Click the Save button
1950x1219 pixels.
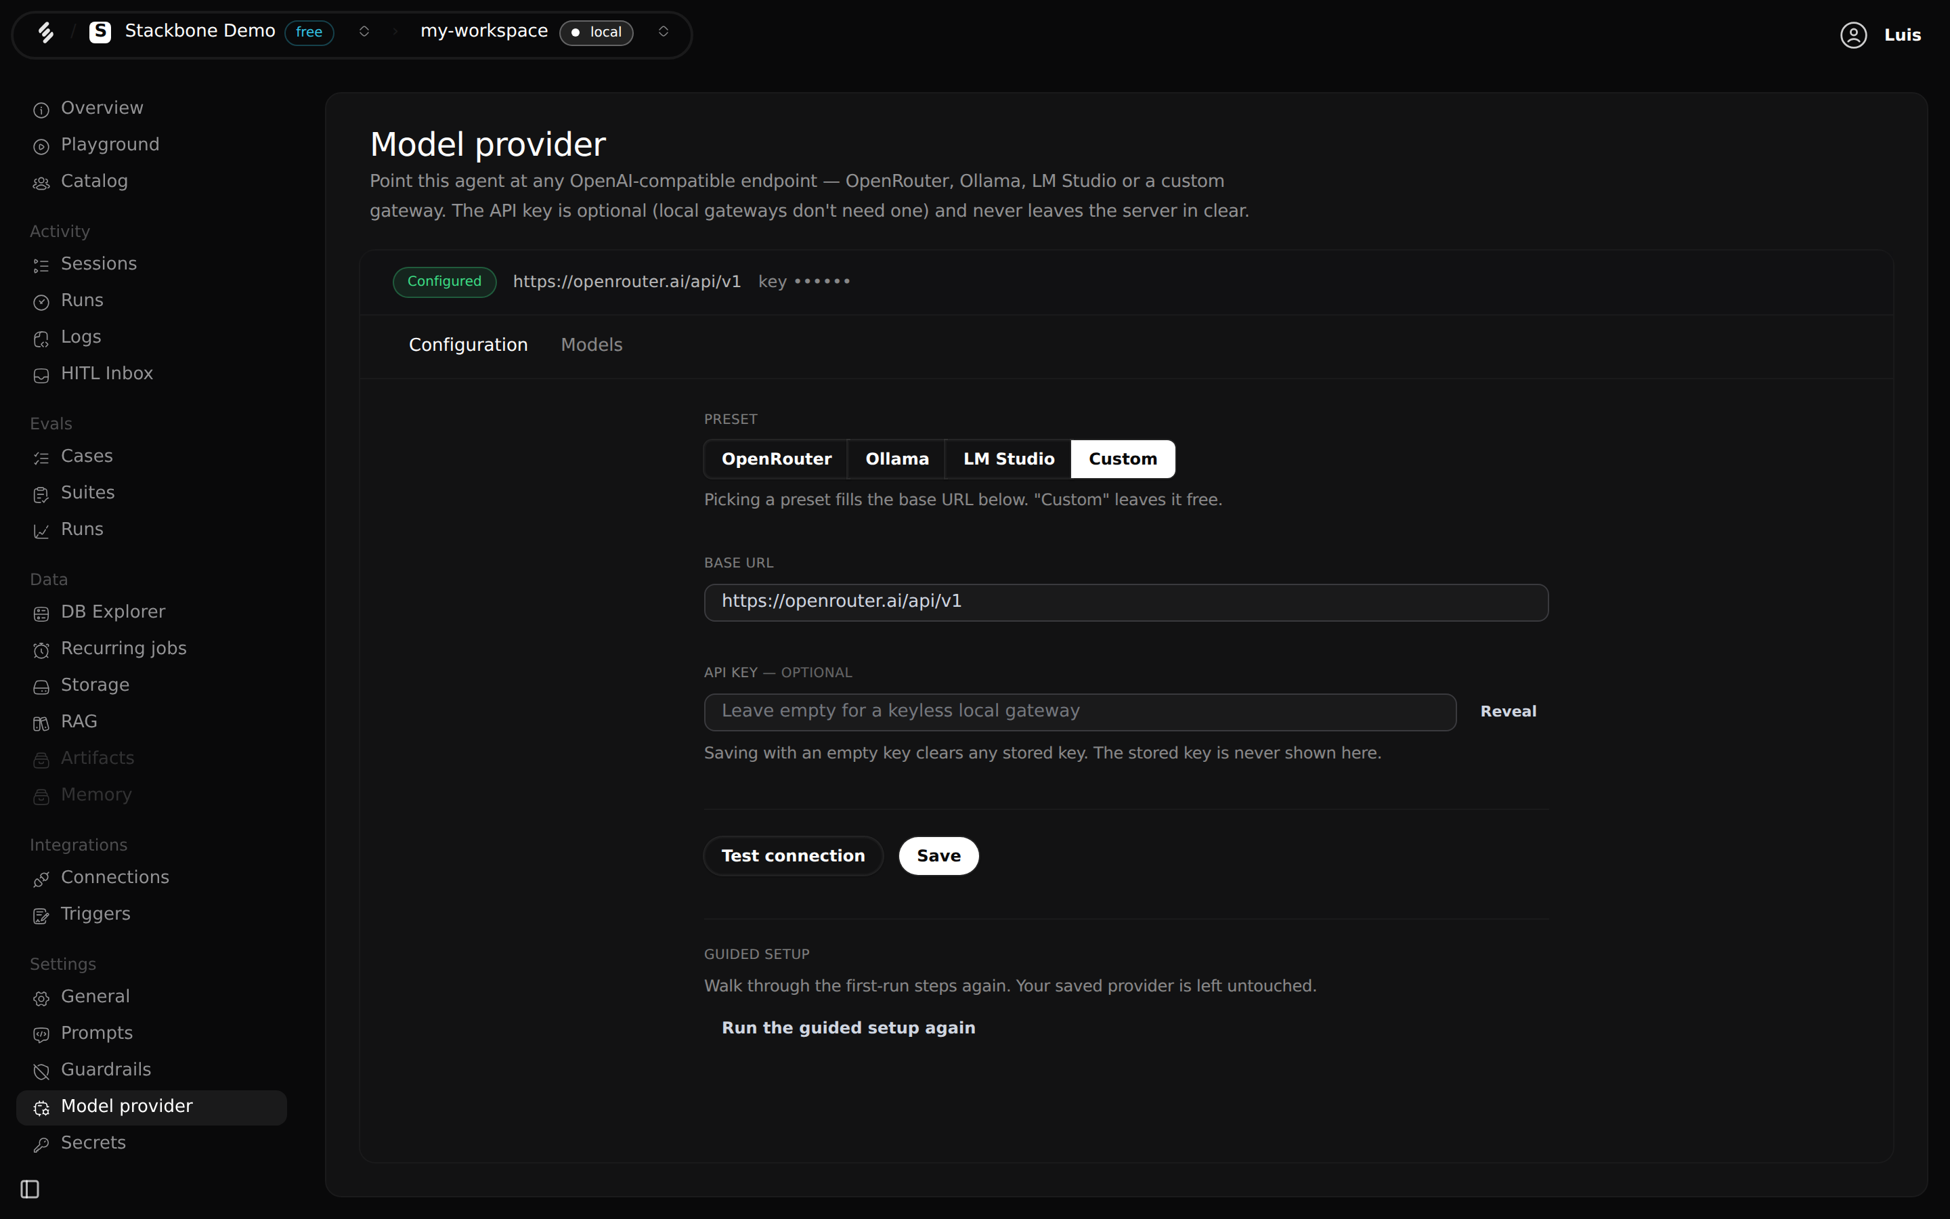938,856
